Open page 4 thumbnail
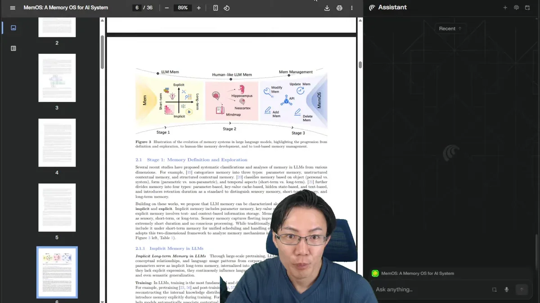540x303 pixels. [x=57, y=143]
